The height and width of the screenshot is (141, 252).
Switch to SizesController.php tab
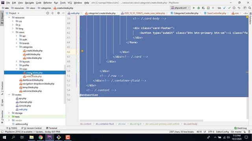pos(216,13)
